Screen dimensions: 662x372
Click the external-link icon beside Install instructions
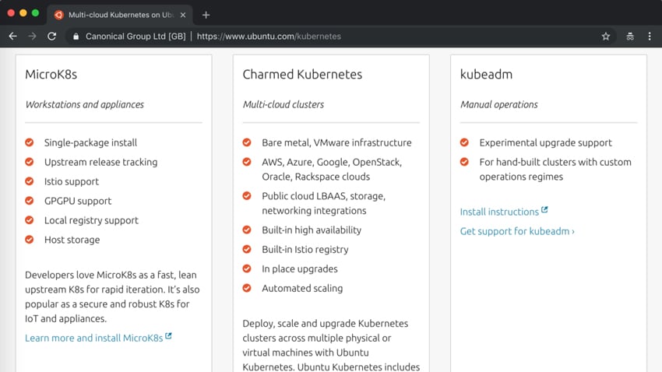(544, 209)
